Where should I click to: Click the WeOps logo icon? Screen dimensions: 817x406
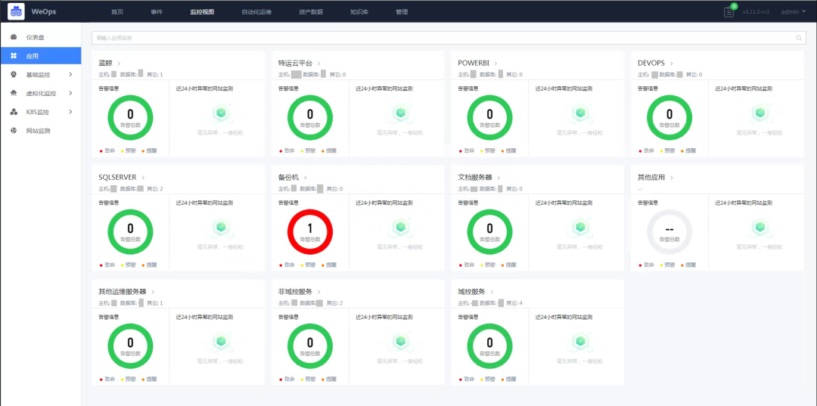[17, 11]
